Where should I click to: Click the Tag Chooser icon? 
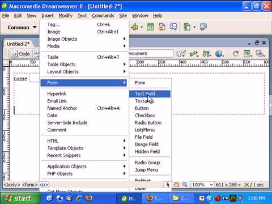pyautogui.click(x=203, y=27)
